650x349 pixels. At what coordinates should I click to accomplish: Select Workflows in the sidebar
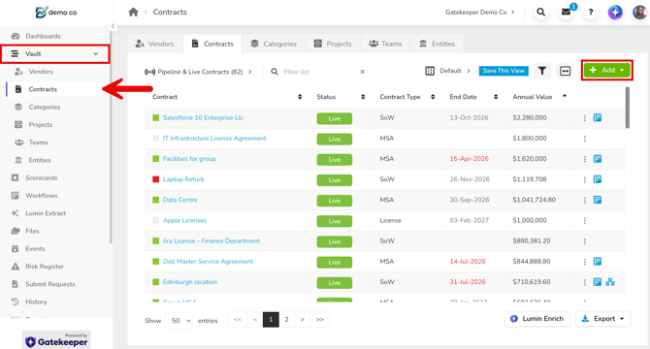point(42,196)
